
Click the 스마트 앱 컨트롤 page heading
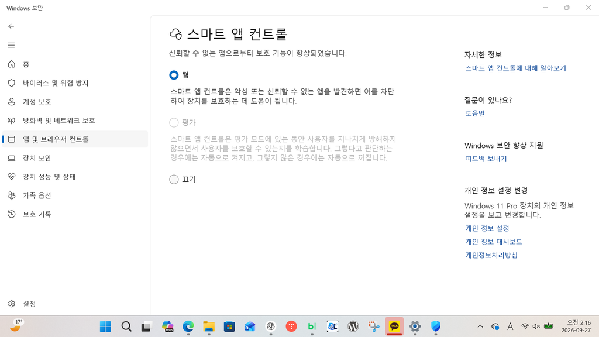pyautogui.click(x=237, y=34)
